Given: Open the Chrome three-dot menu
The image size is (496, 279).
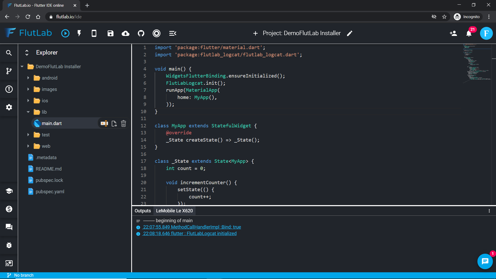Looking at the screenshot, I should click(489, 17).
